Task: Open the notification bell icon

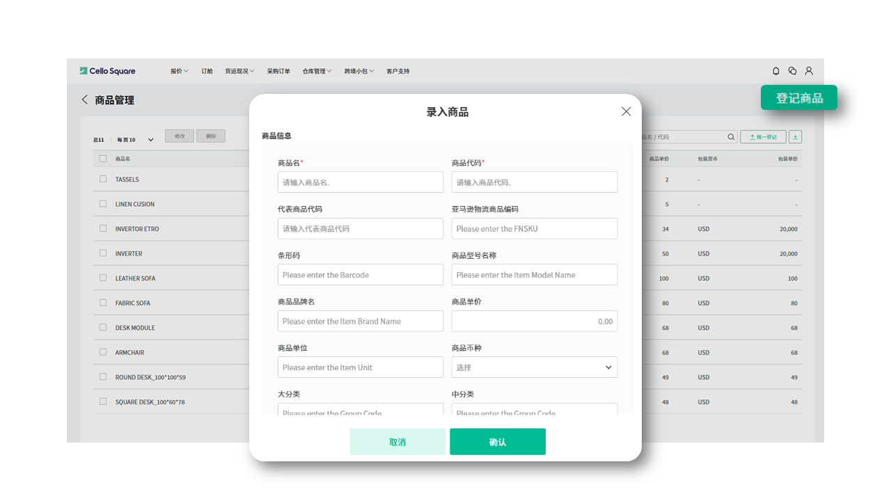Action: click(x=775, y=70)
